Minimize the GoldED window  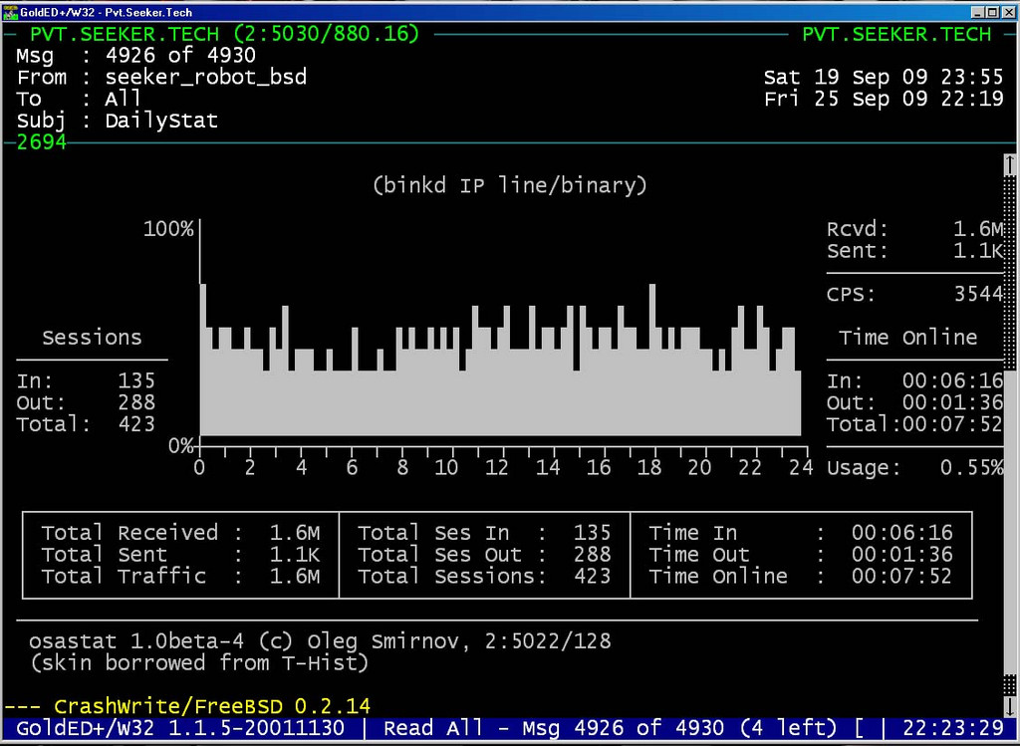pyautogui.click(x=976, y=10)
